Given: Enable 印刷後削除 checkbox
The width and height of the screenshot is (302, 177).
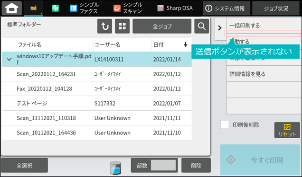Looking at the screenshot, I should pyautogui.click(x=225, y=124).
